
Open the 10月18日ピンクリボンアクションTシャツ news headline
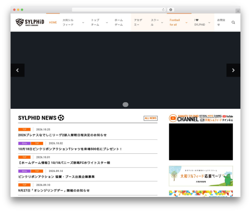tap(70, 149)
